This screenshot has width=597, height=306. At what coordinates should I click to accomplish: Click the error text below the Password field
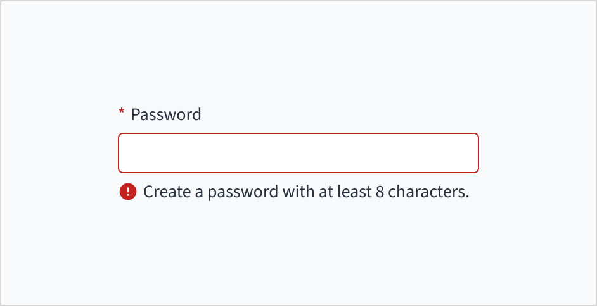306,192
